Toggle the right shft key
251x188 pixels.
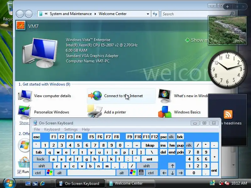coord(147,166)
